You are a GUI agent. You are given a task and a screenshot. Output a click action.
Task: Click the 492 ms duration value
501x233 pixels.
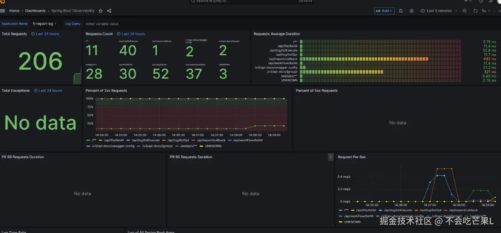(x=490, y=59)
